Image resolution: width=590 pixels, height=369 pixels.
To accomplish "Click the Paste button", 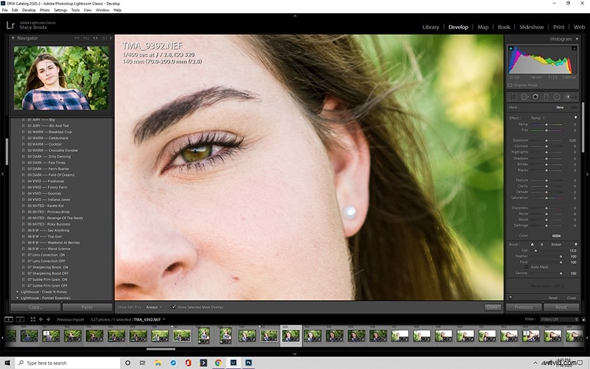I will point(87,307).
